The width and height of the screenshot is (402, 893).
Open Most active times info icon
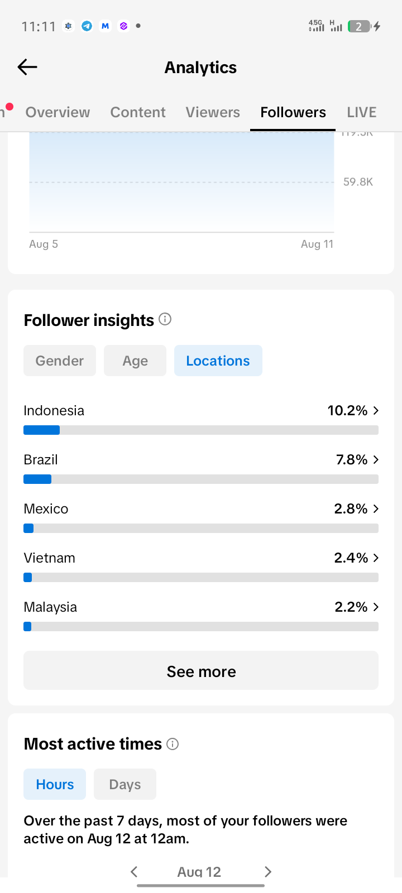(x=173, y=744)
